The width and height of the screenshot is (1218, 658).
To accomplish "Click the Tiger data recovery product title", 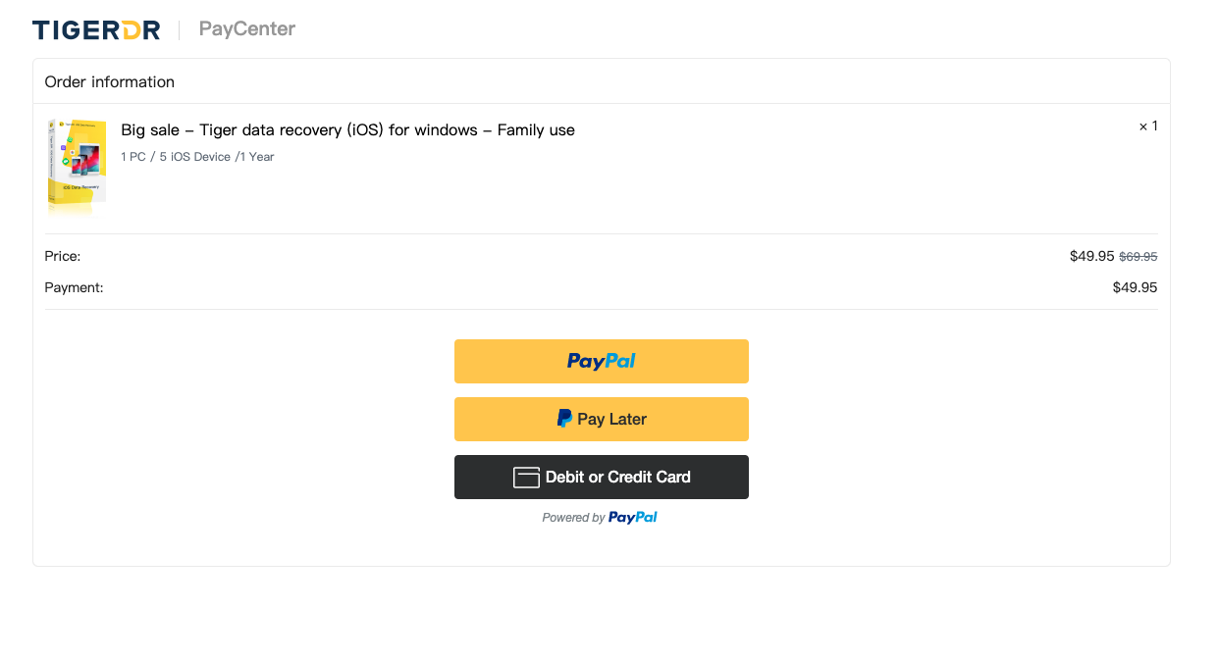I will [x=347, y=130].
